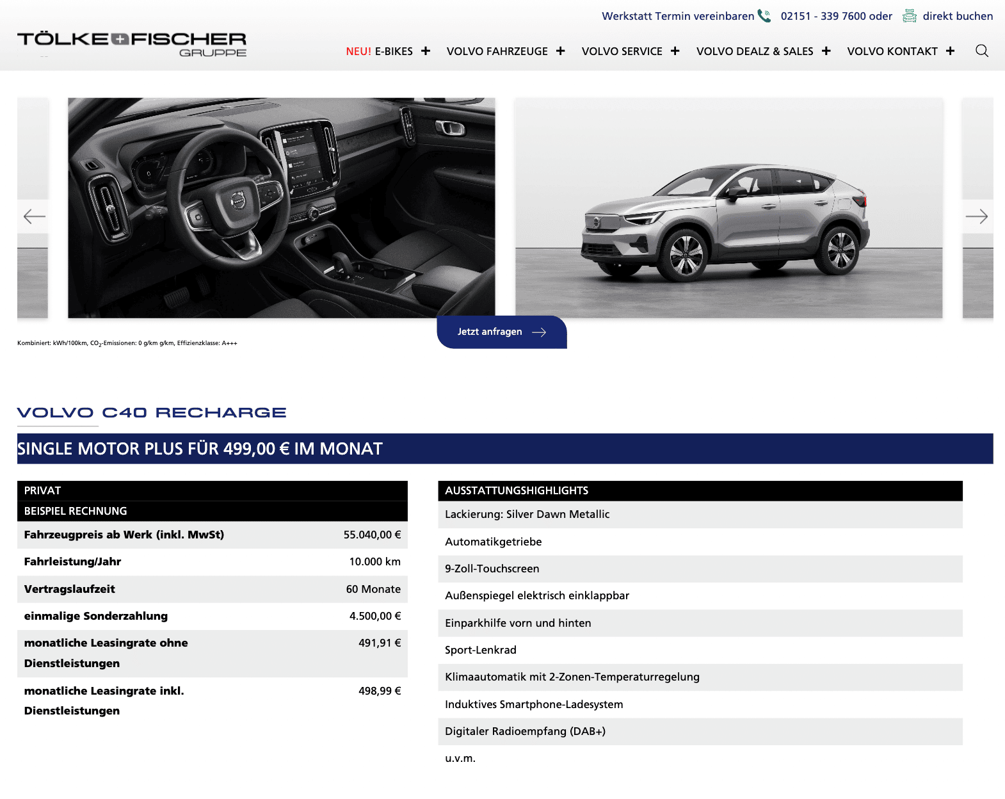The image size is (1005, 799).
Task: Click monatliche Leasingrate inkl. Dienstleistungen label
Action: [x=104, y=700]
